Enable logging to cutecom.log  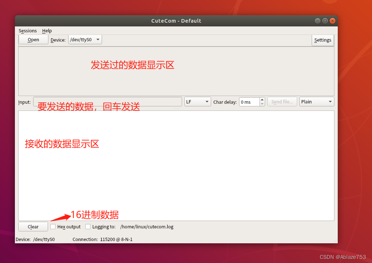[x=88, y=227]
